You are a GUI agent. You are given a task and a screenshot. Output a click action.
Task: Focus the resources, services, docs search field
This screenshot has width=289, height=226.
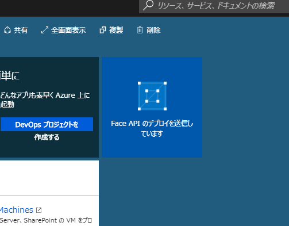pyautogui.click(x=214, y=6)
